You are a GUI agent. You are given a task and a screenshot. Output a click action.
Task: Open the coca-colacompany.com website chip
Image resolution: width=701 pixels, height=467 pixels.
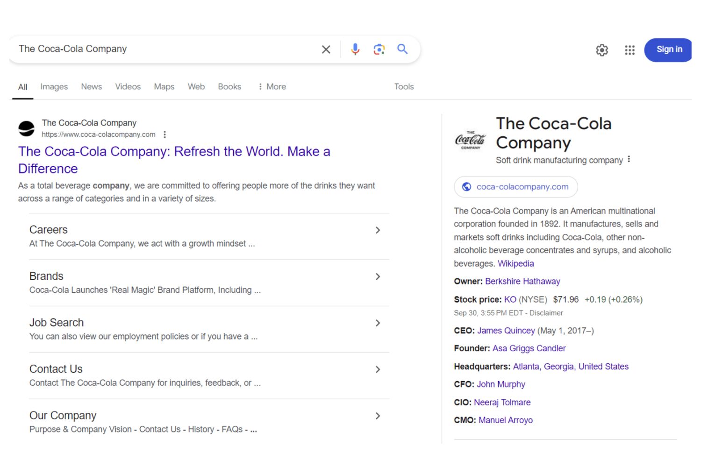[515, 187]
